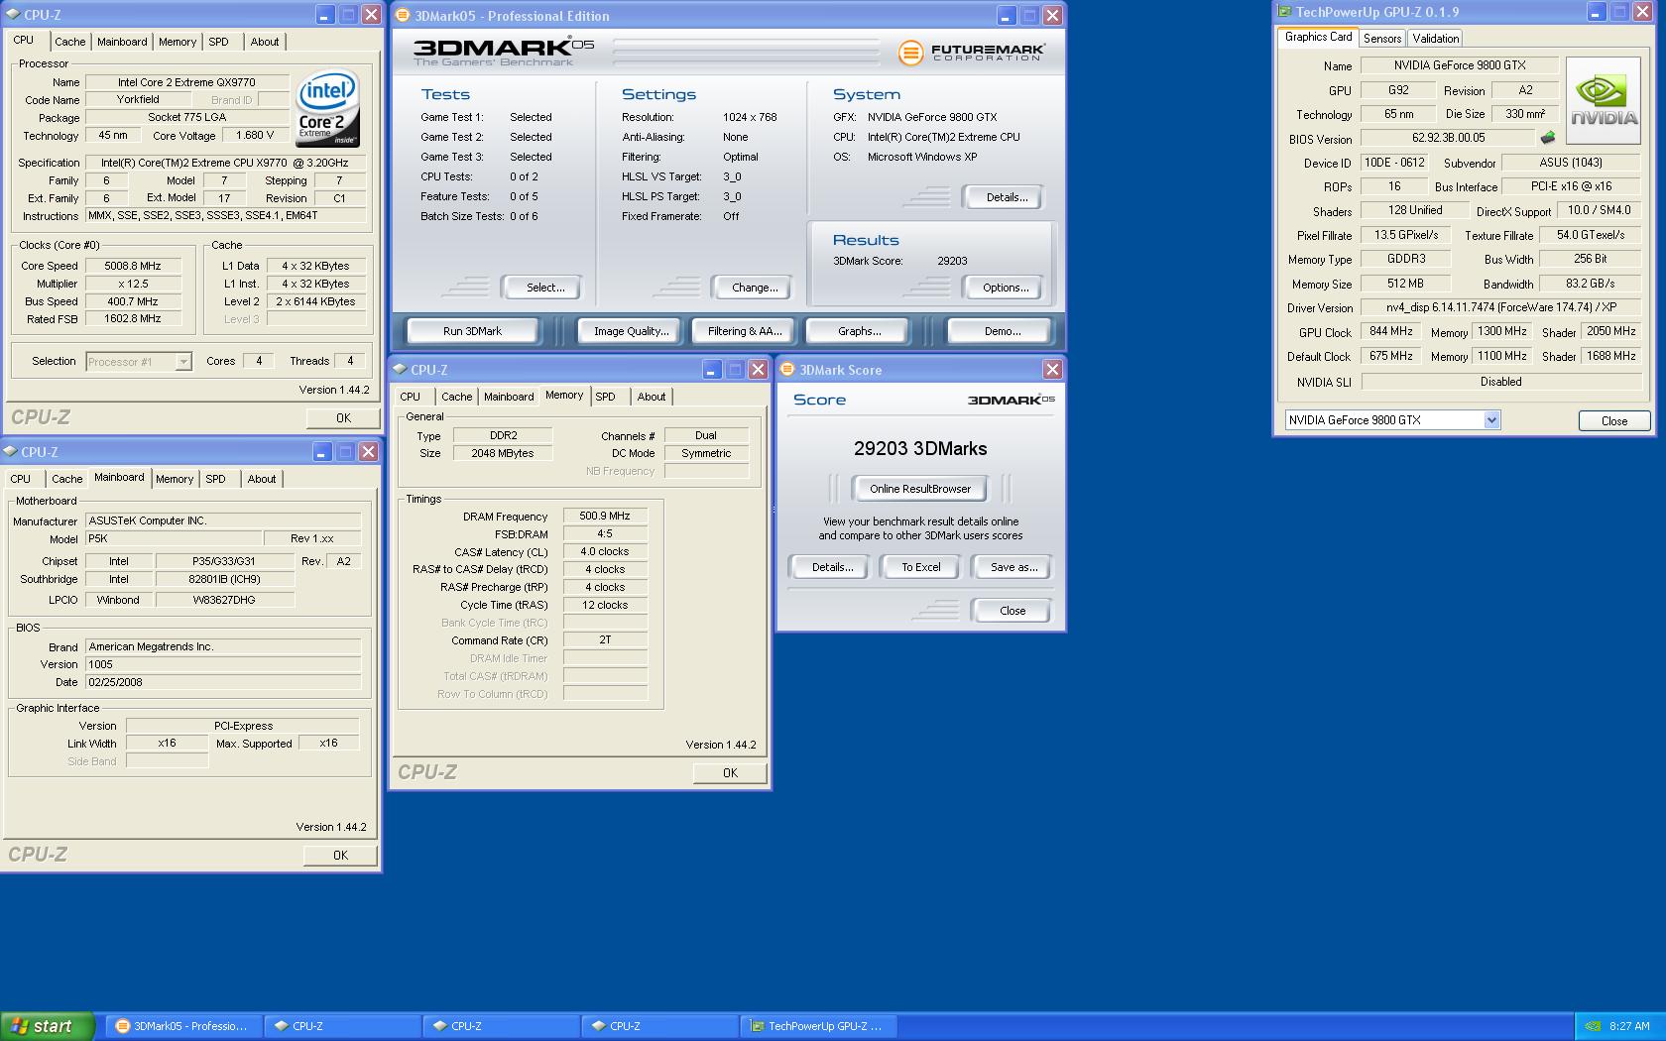The height and width of the screenshot is (1041, 1666).
Task: Click Filtering & AA button
Action: pos(745,331)
